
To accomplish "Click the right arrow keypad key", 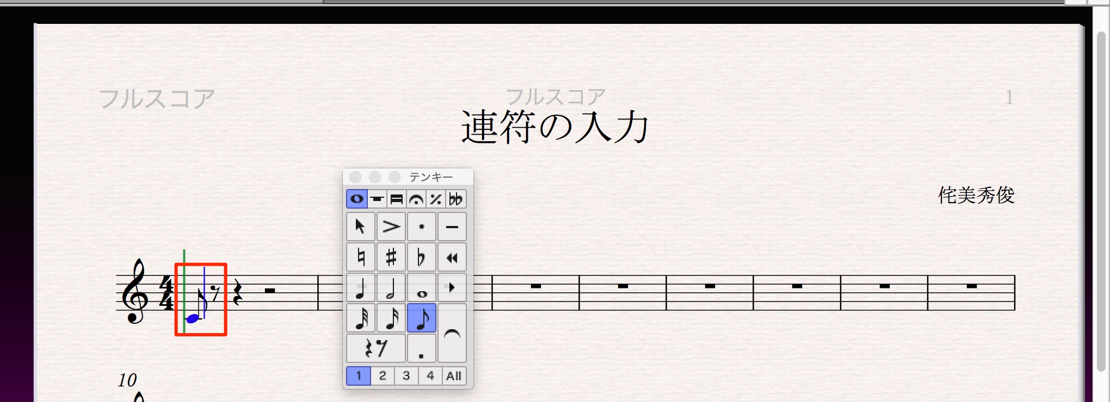I will [452, 287].
